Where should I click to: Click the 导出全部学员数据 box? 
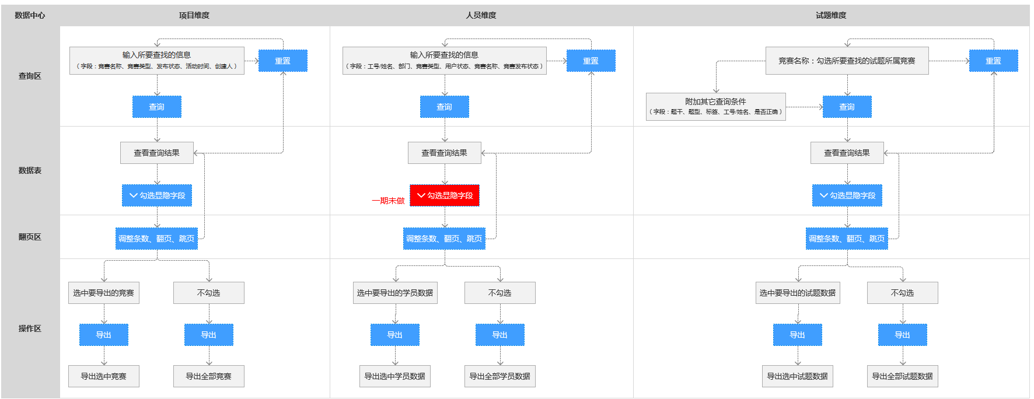coord(499,376)
